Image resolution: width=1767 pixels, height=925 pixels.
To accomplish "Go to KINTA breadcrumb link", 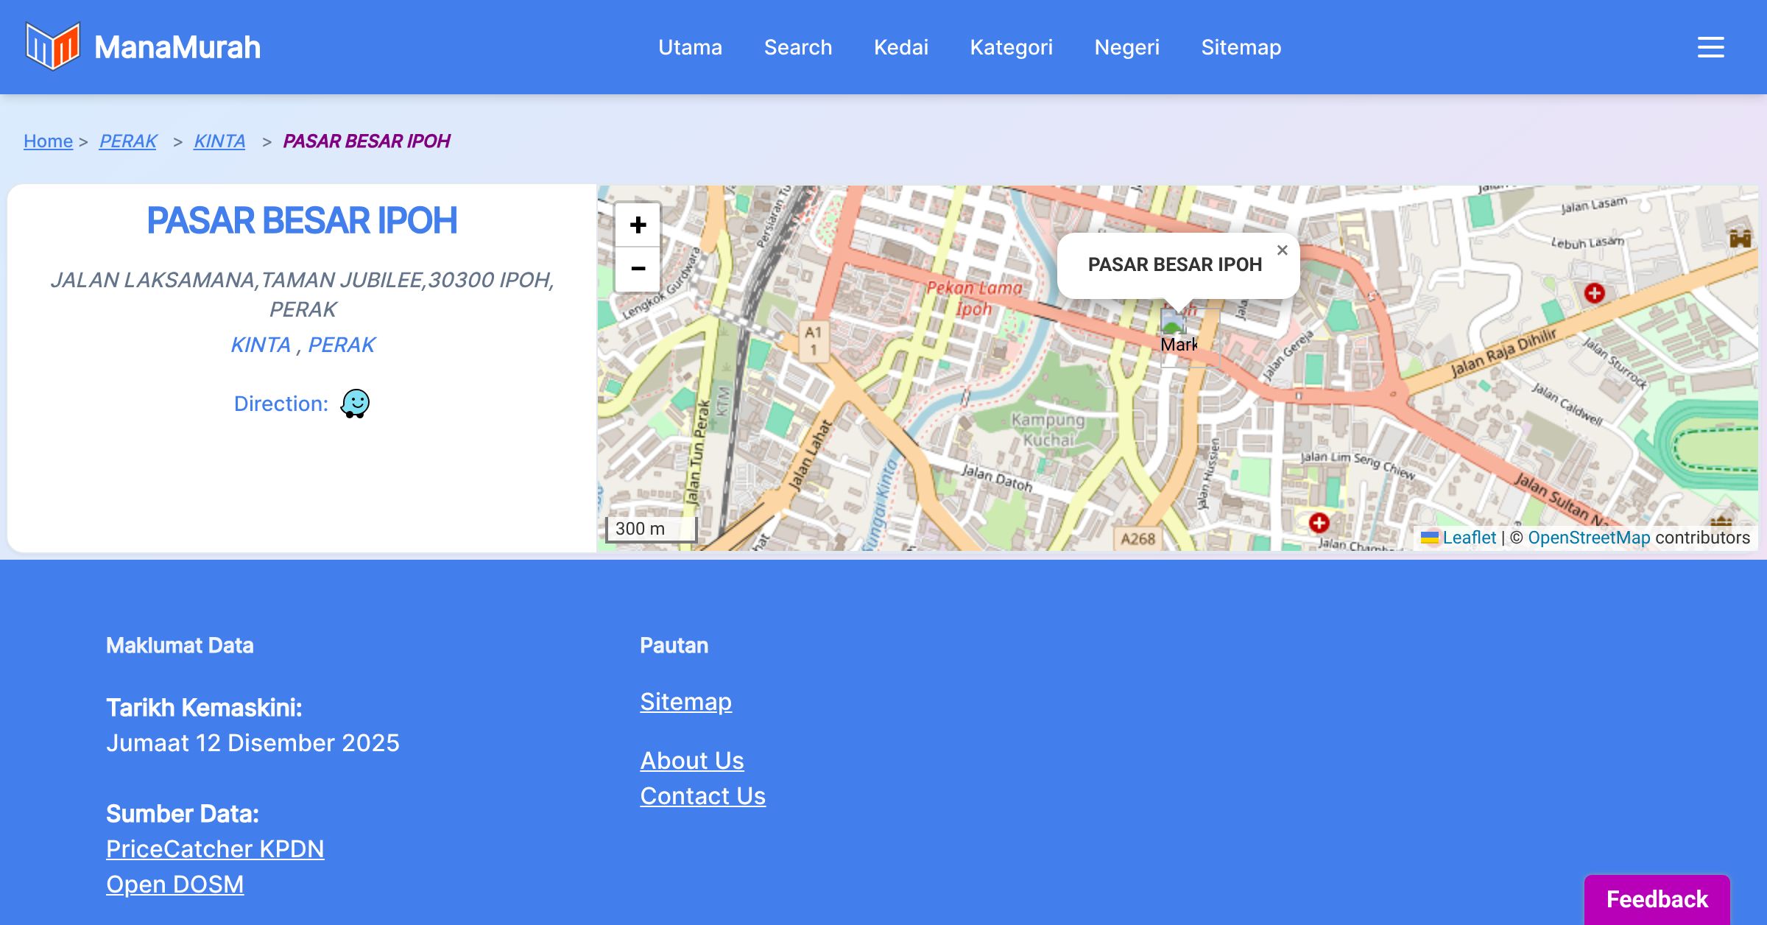I will tap(219, 141).
